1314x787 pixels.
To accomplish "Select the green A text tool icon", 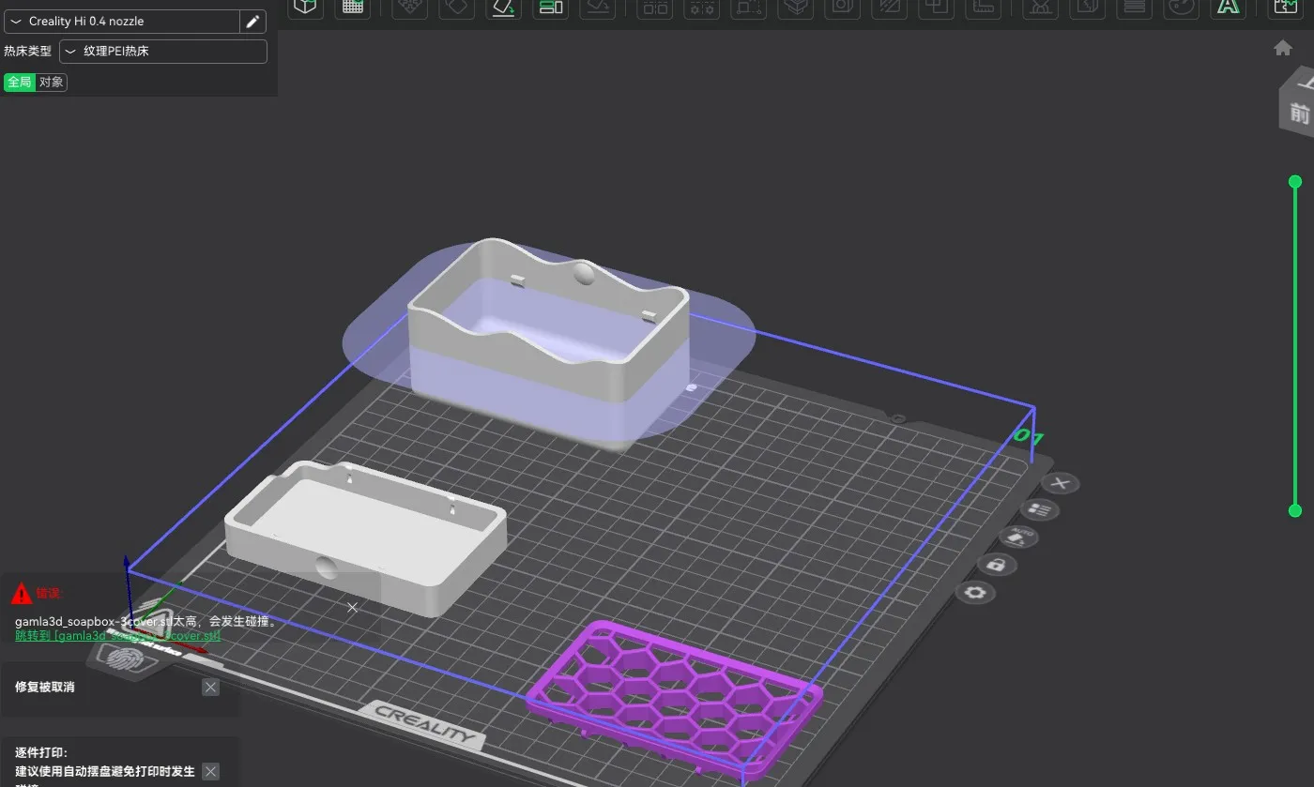I will [1227, 8].
